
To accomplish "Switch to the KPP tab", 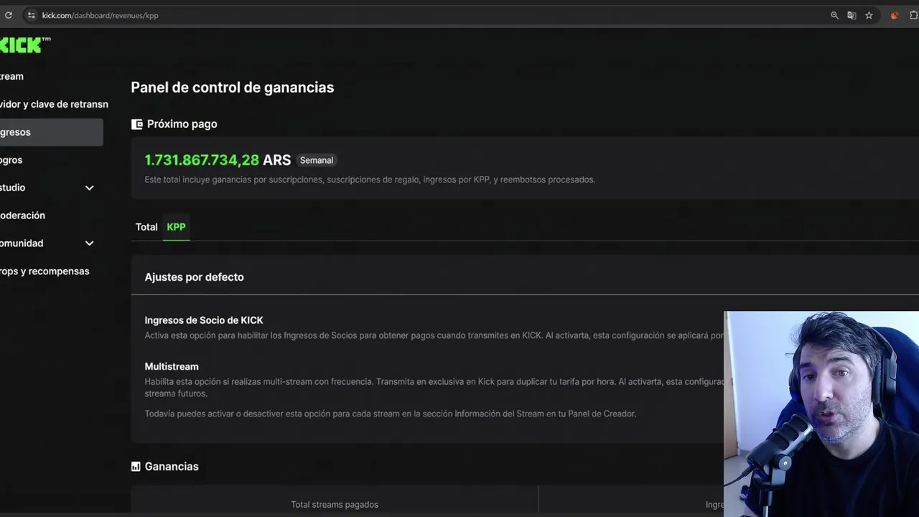I will pos(176,227).
